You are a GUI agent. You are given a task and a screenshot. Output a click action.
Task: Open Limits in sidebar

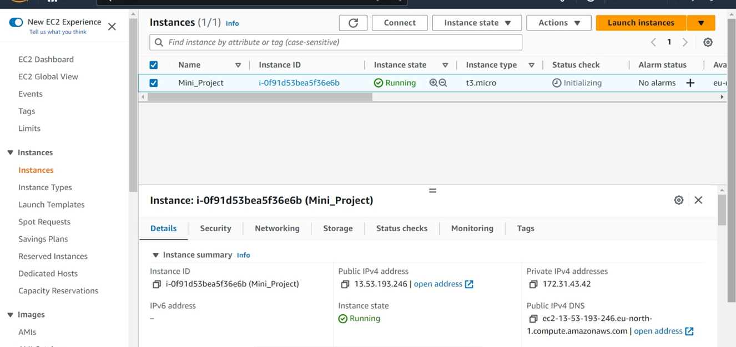point(29,128)
